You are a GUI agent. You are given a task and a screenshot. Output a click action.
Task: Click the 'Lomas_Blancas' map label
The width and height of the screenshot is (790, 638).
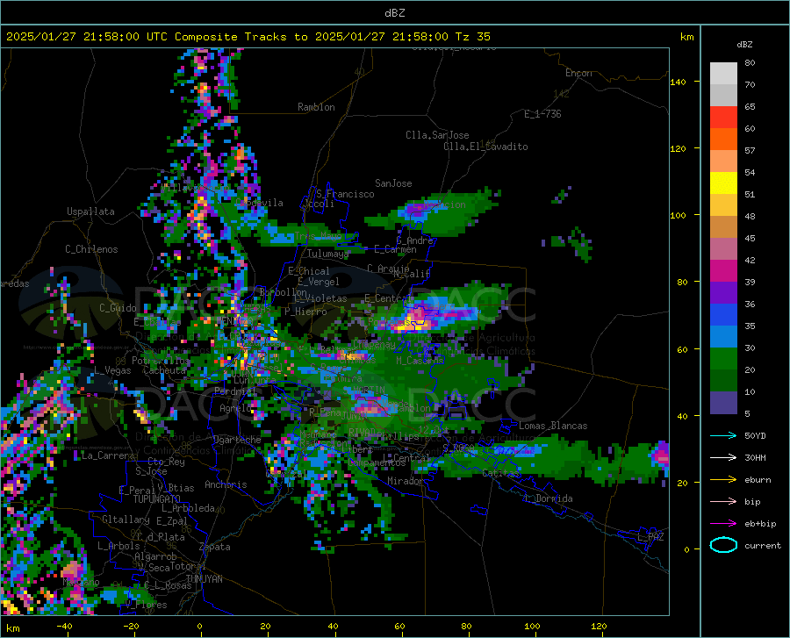click(x=553, y=426)
